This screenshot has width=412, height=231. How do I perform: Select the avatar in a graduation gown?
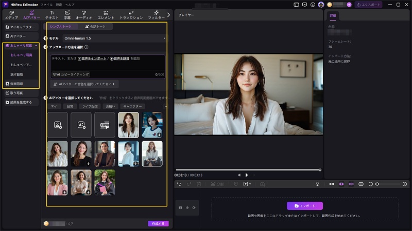(105, 183)
